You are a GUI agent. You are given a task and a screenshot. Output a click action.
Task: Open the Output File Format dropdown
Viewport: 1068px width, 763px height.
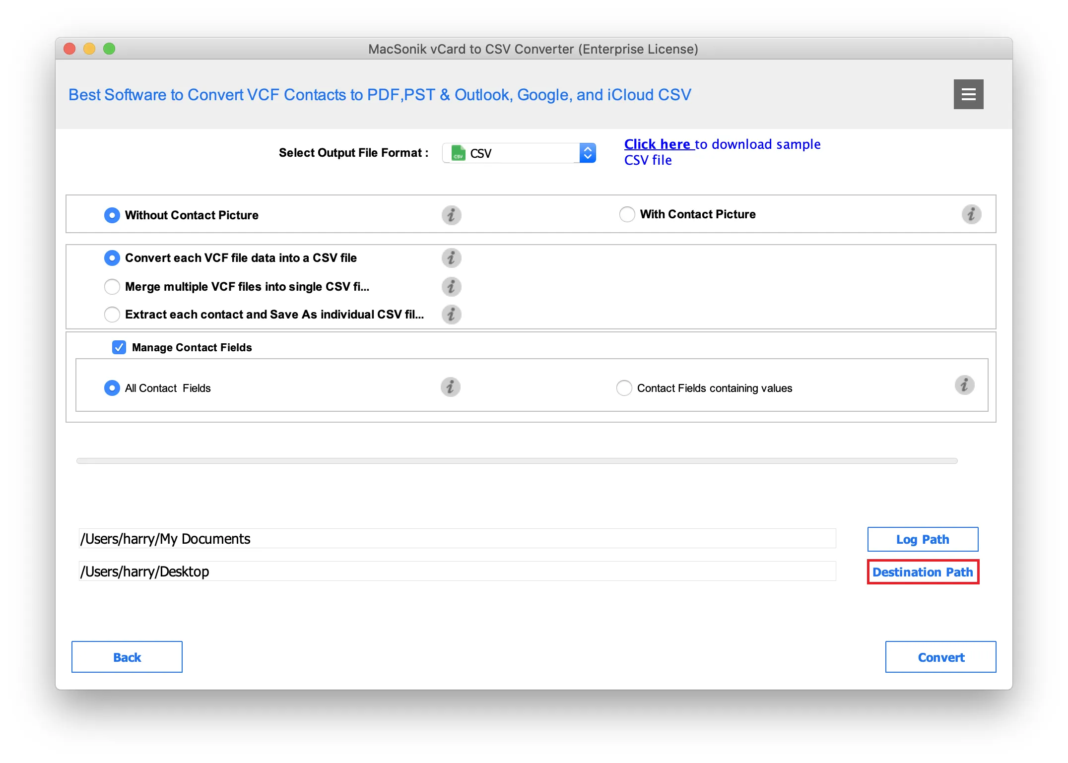click(x=519, y=153)
